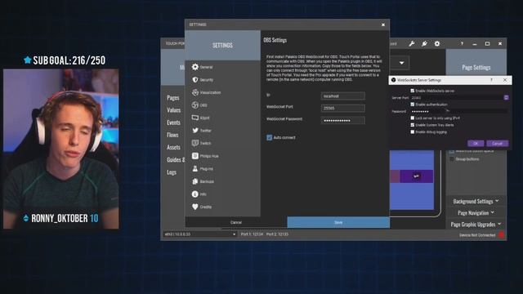523x294 pixels.
Task: Click the plug icon in Touch Portal toolbar
Action: click(x=424, y=43)
